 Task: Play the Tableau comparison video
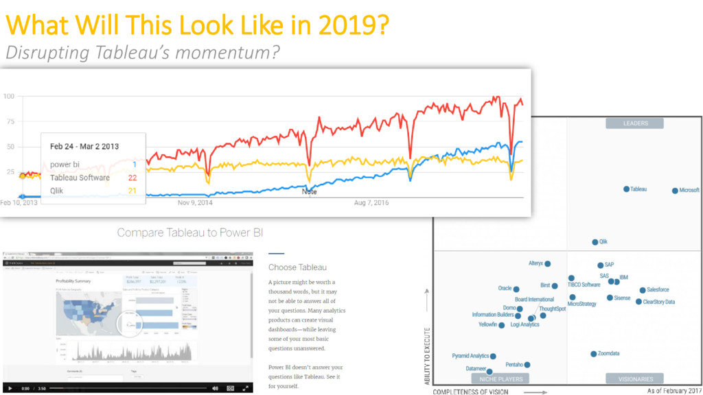(x=10, y=388)
